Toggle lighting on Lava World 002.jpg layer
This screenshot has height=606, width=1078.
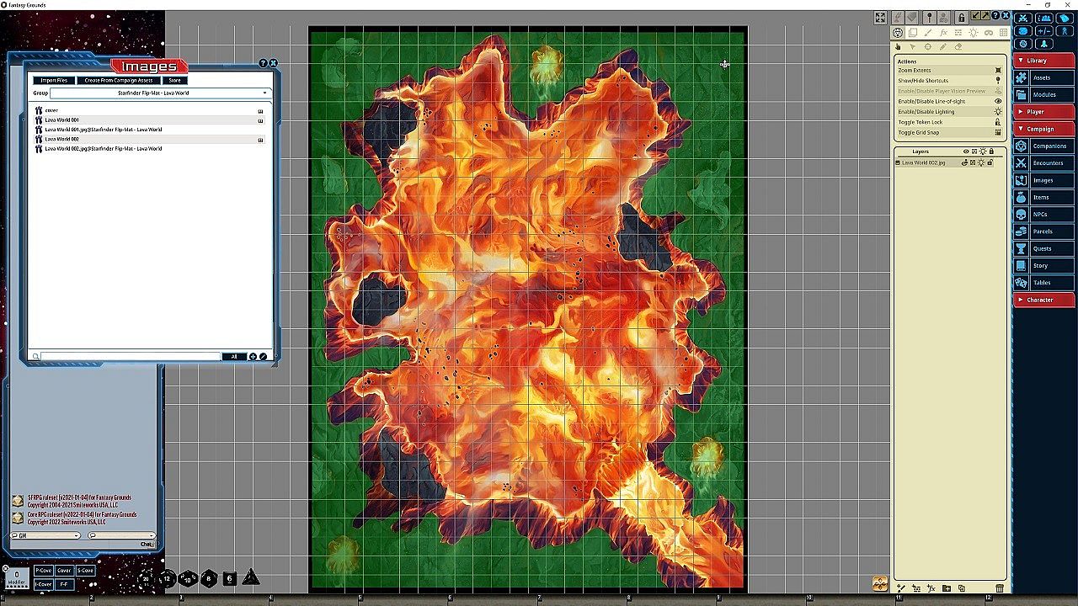pos(981,162)
